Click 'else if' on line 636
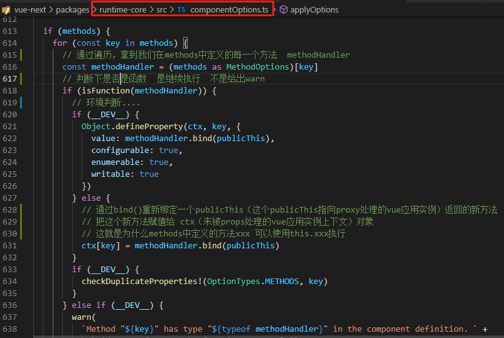The width and height of the screenshot is (504, 338). tap(88, 305)
